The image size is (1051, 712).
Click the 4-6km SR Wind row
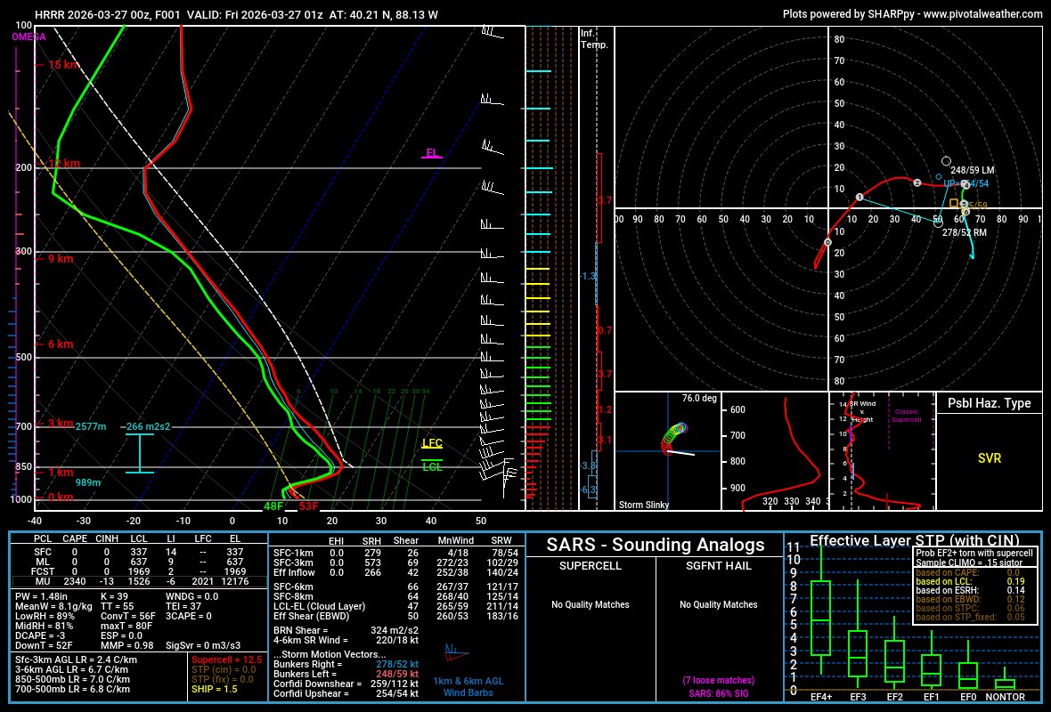point(346,640)
